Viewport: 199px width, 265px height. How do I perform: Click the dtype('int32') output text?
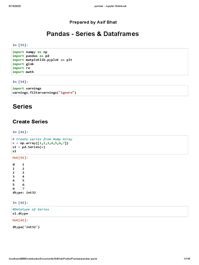(x=26, y=227)
